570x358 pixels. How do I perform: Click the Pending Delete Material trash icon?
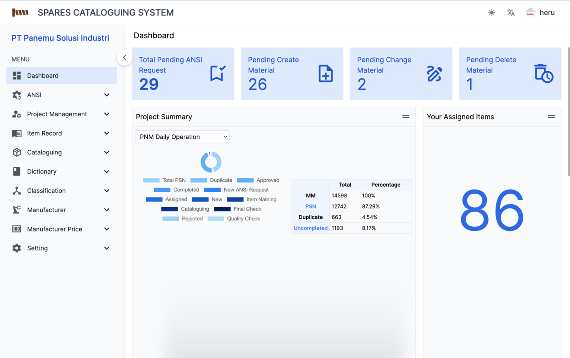[x=543, y=74]
